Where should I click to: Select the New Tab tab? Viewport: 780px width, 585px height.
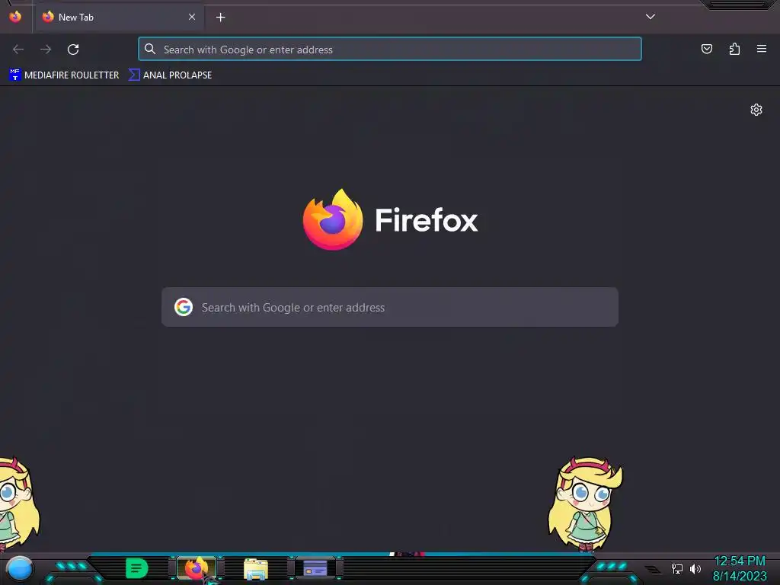point(118,18)
